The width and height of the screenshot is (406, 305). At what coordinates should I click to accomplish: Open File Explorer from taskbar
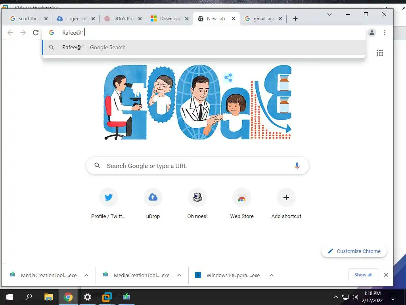coord(48,297)
